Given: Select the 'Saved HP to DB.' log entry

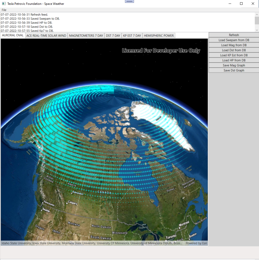Looking at the screenshot, I should pos(27,23).
